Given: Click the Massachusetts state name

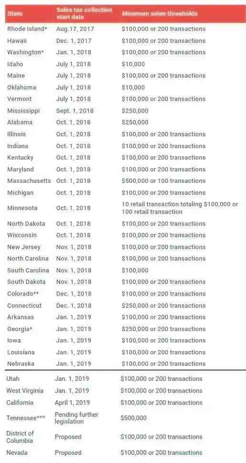Looking at the screenshot, I should coord(29,181).
